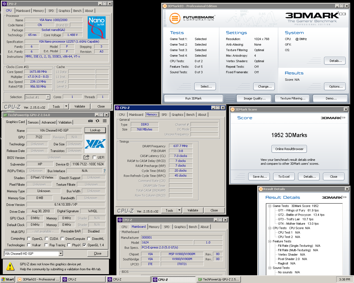The image size is (354, 283).
Task: Click the GPU-Z window title bar icon
Action: 5,115
